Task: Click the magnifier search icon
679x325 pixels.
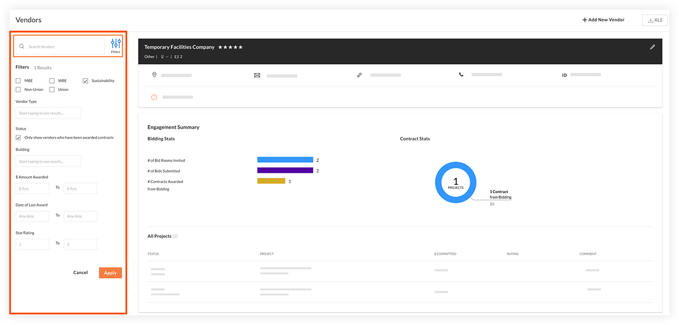Action: tap(22, 46)
